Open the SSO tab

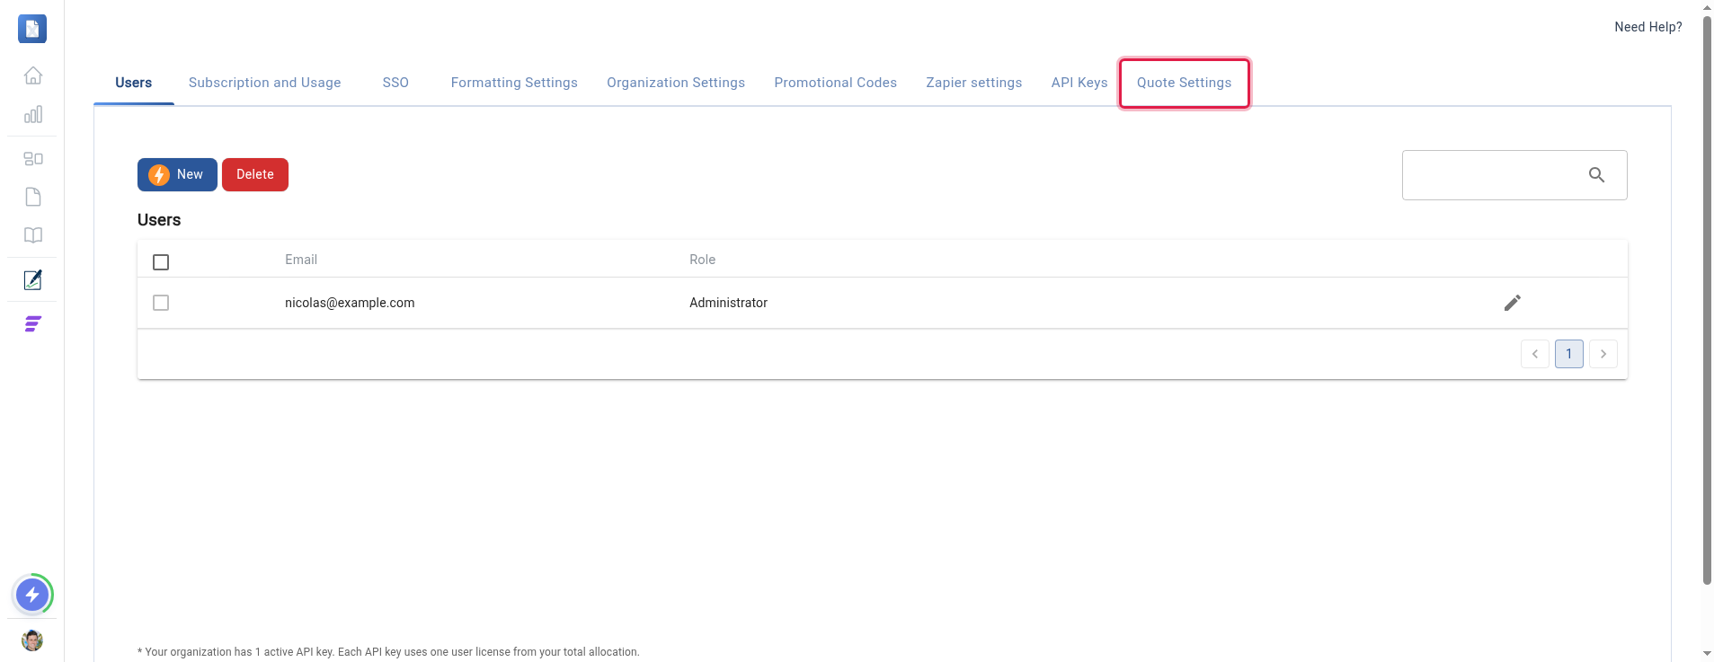click(x=395, y=83)
